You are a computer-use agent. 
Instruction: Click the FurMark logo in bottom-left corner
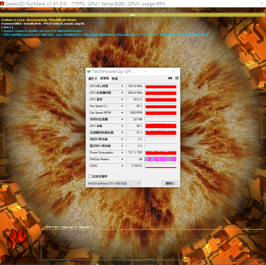point(19,247)
